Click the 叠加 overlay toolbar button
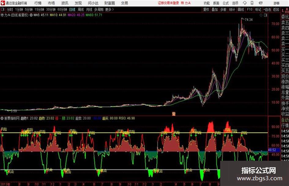The image size is (289, 186). point(215,9)
